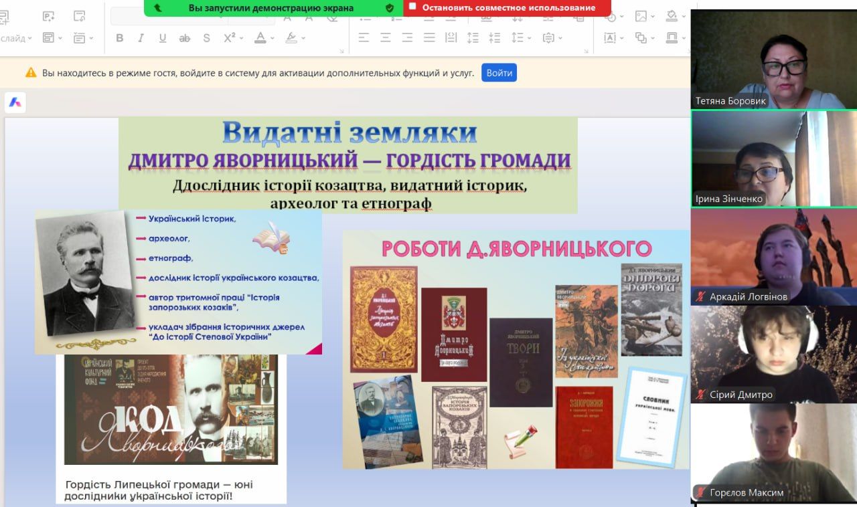This screenshot has width=857, height=507.
Task: Apply strikethrough formatting
Action: [184, 38]
